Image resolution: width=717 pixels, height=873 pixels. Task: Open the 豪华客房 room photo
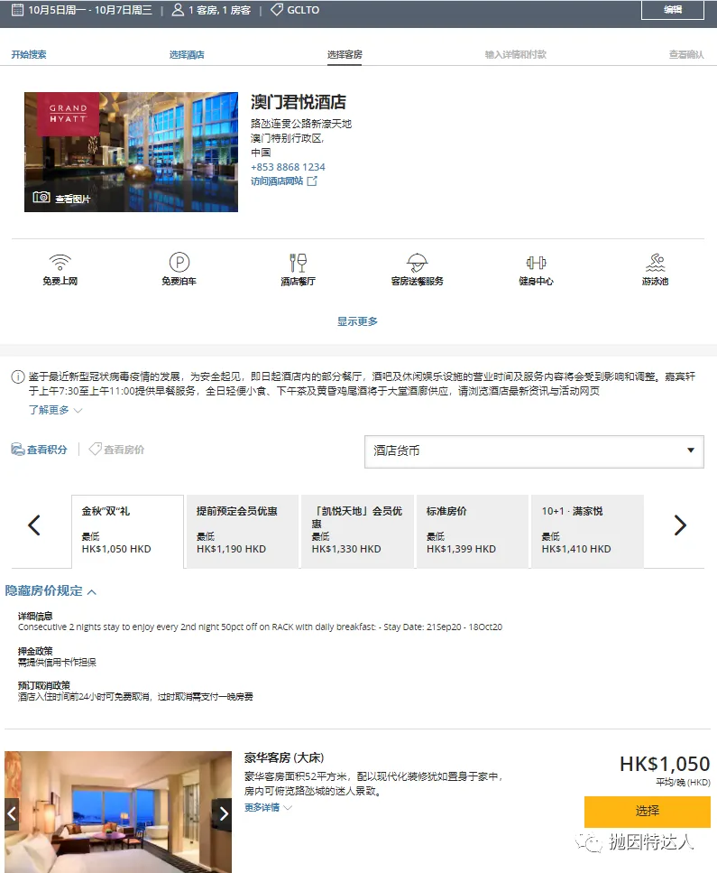point(118,812)
